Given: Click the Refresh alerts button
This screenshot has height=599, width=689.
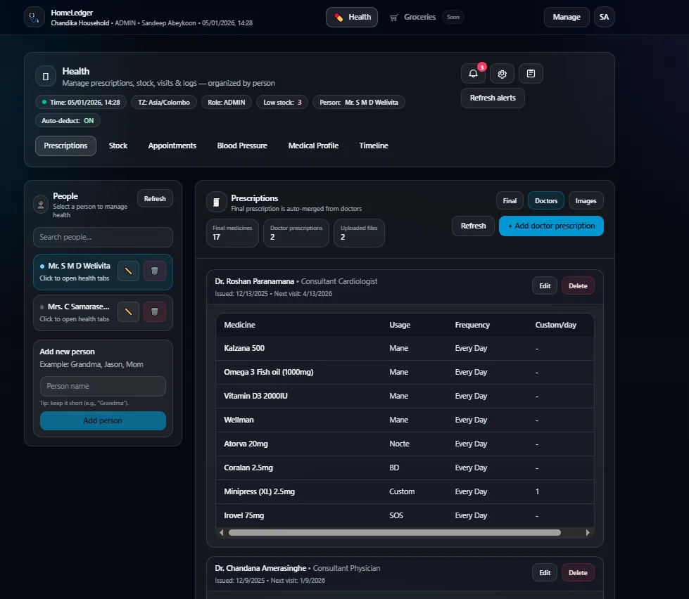Looking at the screenshot, I should click(493, 98).
